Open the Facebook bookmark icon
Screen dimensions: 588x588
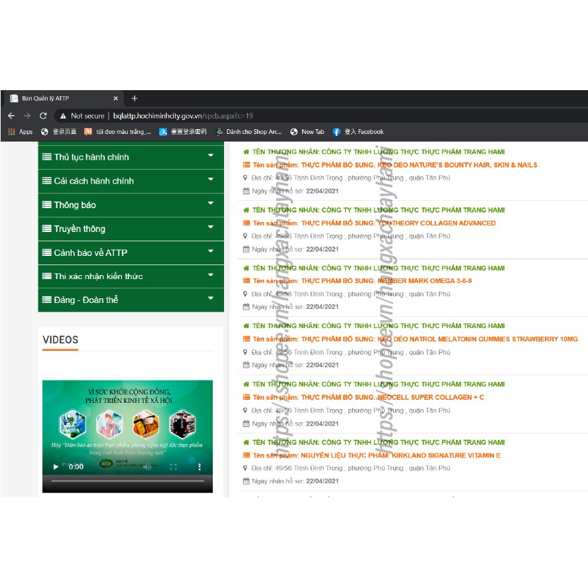click(337, 132)
